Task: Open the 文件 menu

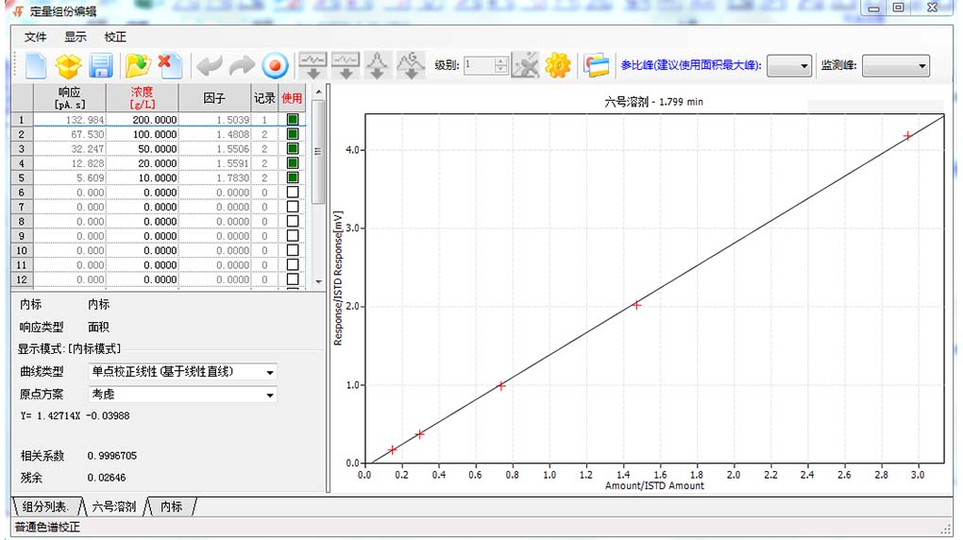Action: point(36,37)
